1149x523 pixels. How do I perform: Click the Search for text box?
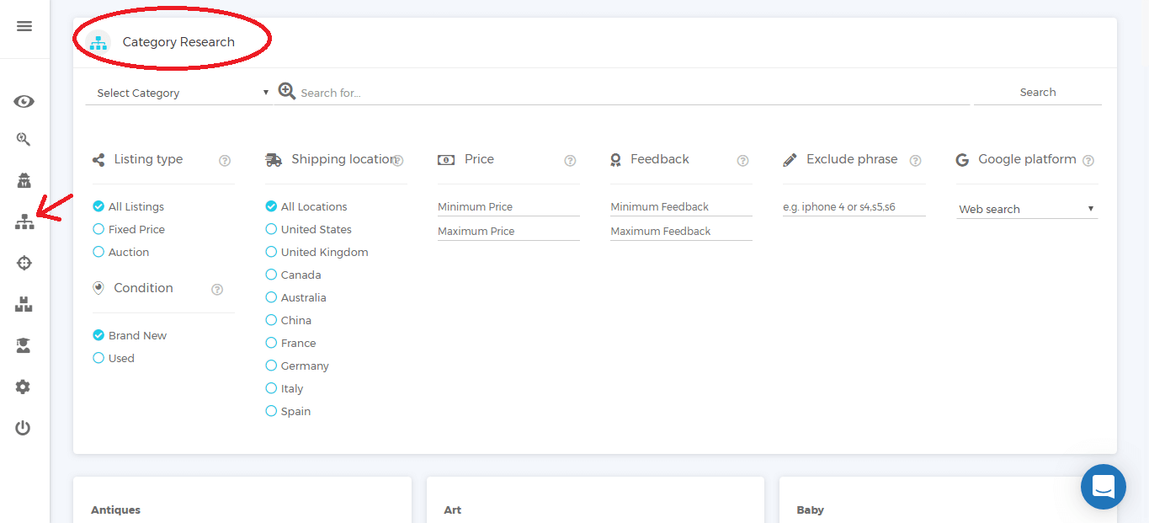(631, 93)
